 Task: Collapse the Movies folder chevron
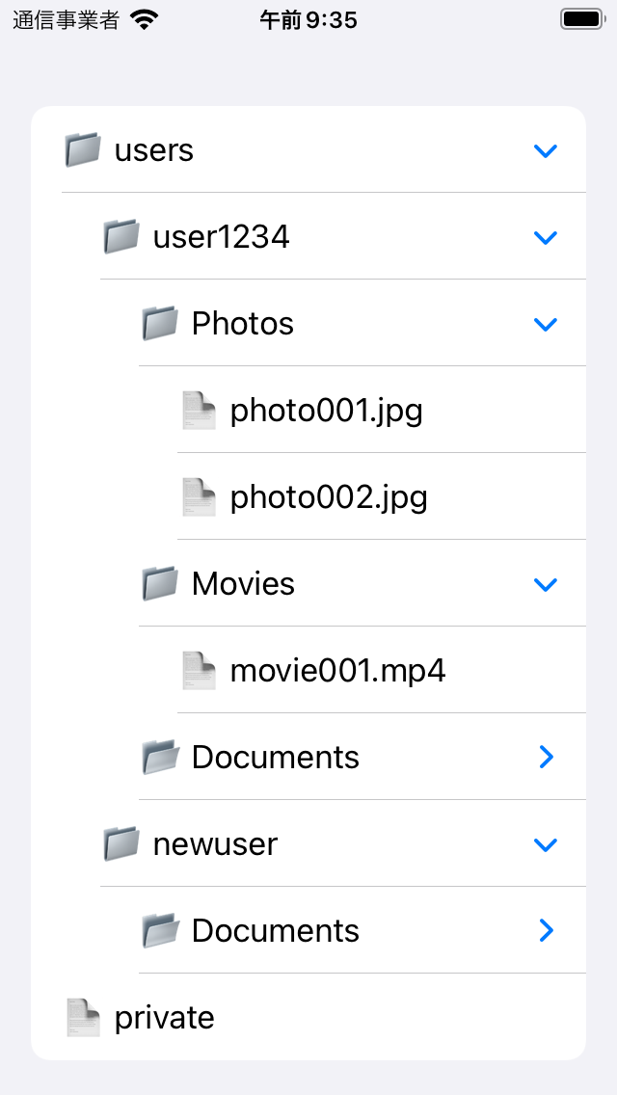(545, 584)
